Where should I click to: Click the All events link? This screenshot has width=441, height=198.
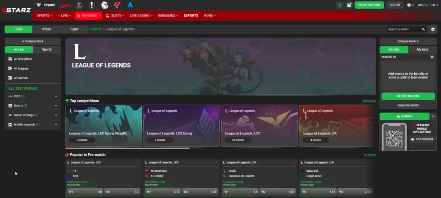[x=370, y=155]
